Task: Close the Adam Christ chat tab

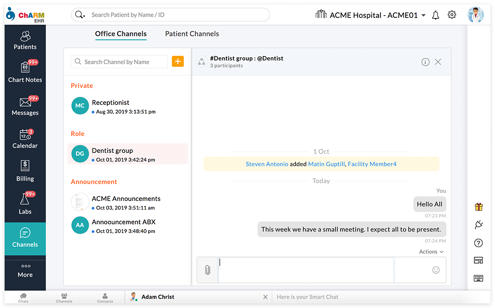Action: click(265, 297)
